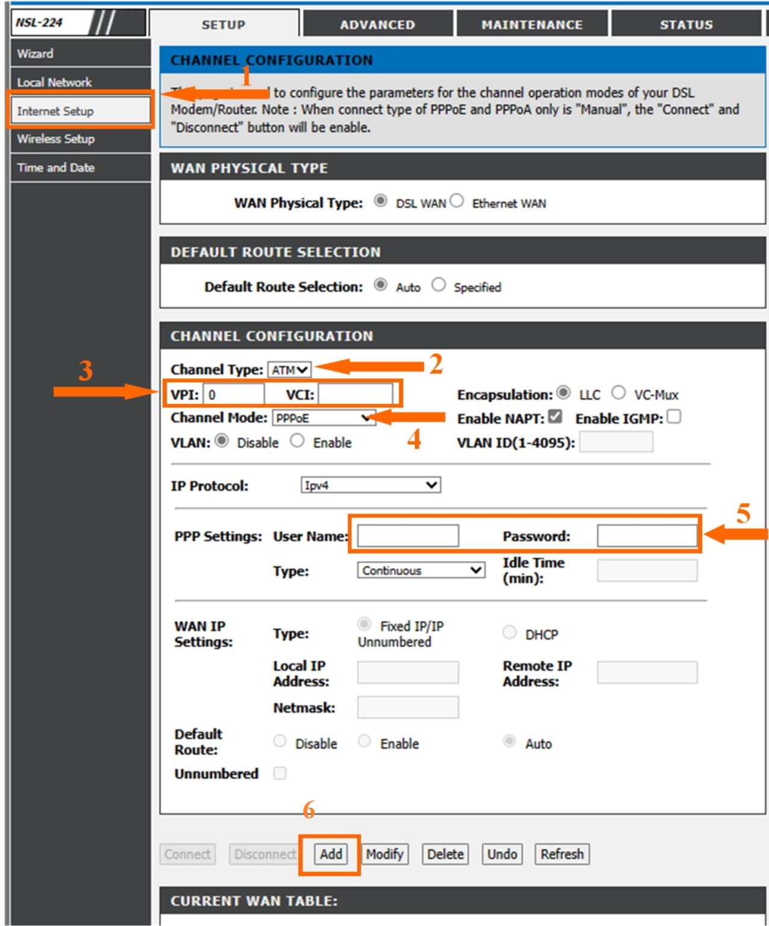Image resolution: width=769 pixels, height=926 pixels.
Task: Focus the PPP User Name field
Action: pos(408,535)
